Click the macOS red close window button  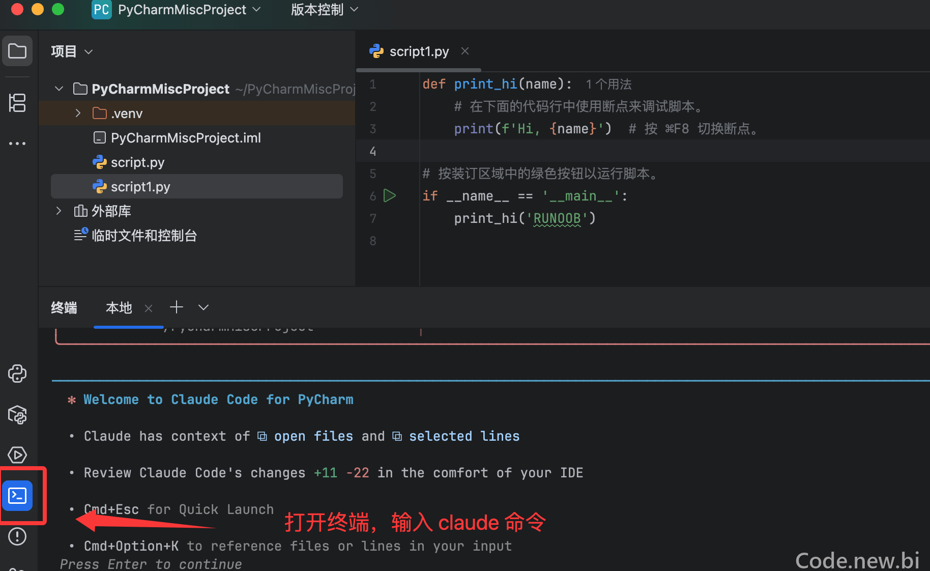(x=17, y=9)
